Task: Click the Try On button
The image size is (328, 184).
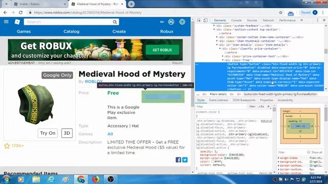Action: pyautogui.click(x=48, y=133)
